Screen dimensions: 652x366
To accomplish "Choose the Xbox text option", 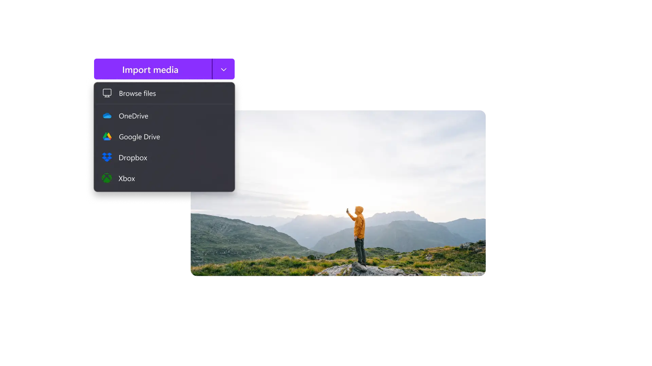I will (127, 179).
